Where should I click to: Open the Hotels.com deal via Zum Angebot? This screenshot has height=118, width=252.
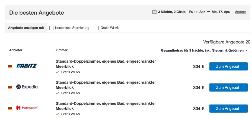click(228, 109)
